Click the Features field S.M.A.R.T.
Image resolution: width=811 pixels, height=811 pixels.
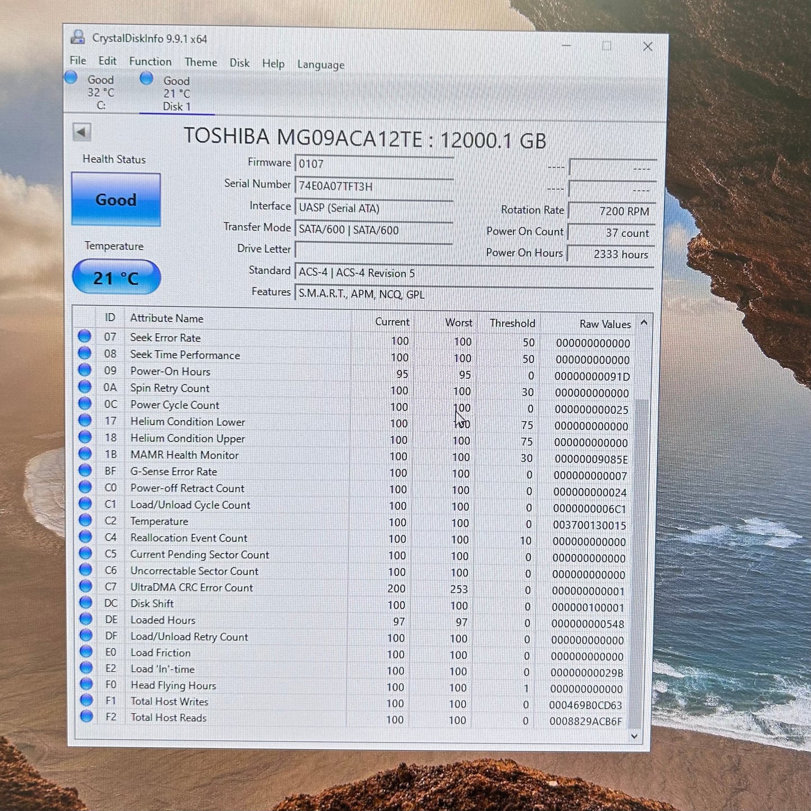(474, 294)
